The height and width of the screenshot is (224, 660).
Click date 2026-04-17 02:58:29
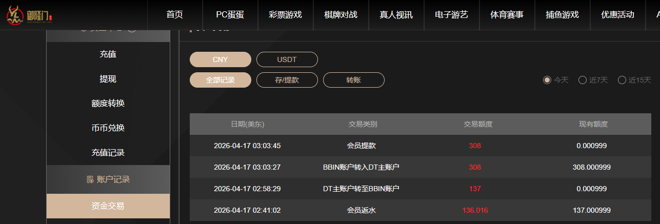pos(247,189)
